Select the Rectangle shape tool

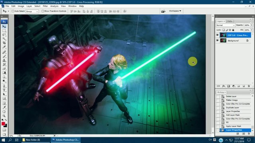[4, 99]
